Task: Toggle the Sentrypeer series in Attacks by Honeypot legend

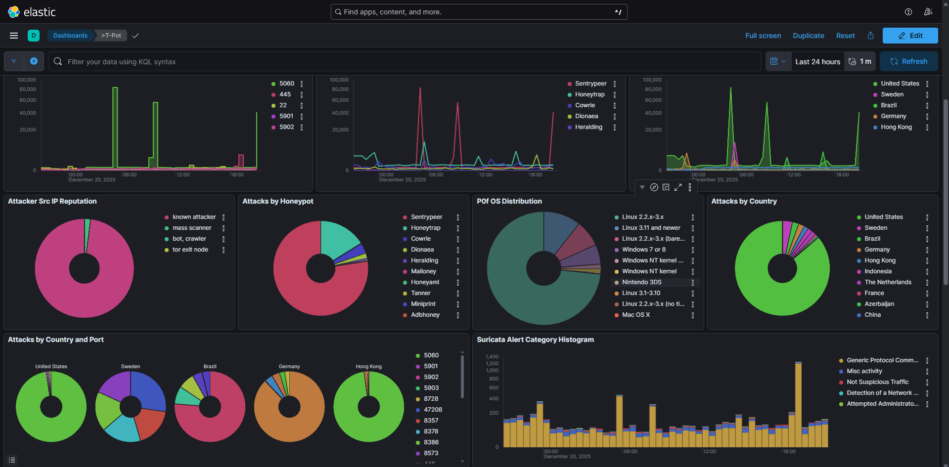Action: 426,217
